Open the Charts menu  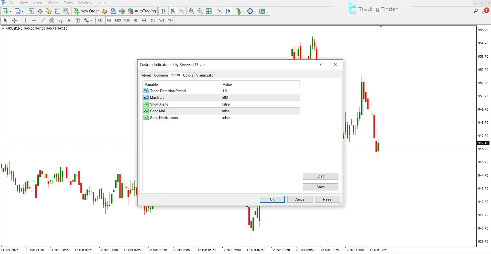click(x=53, y=3)
